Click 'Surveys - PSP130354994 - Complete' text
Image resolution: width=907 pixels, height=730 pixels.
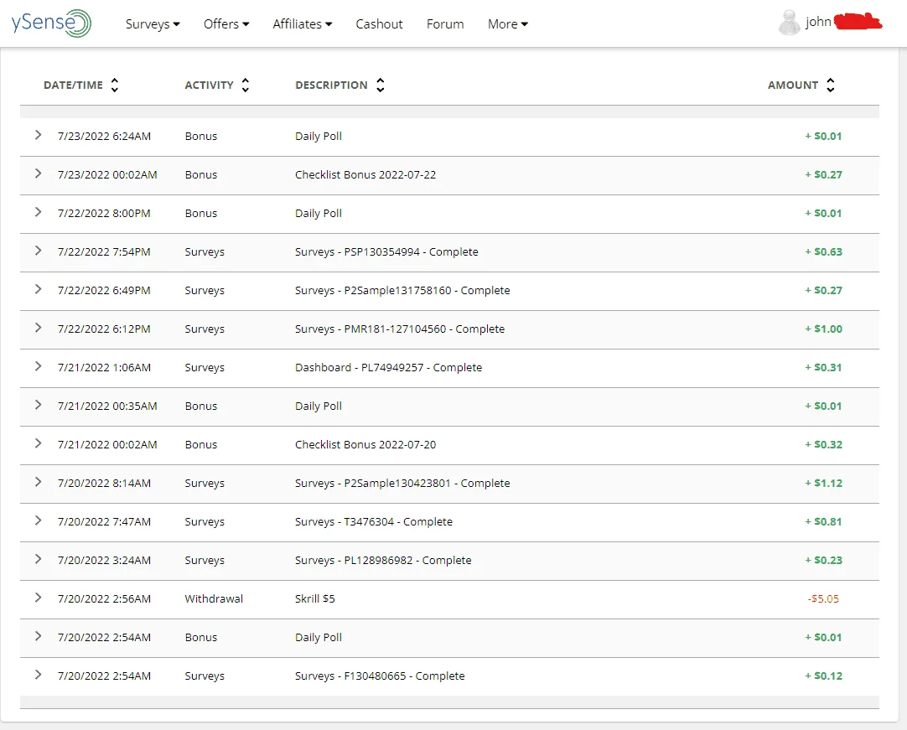pyautogui.click(x=386, y=251)
